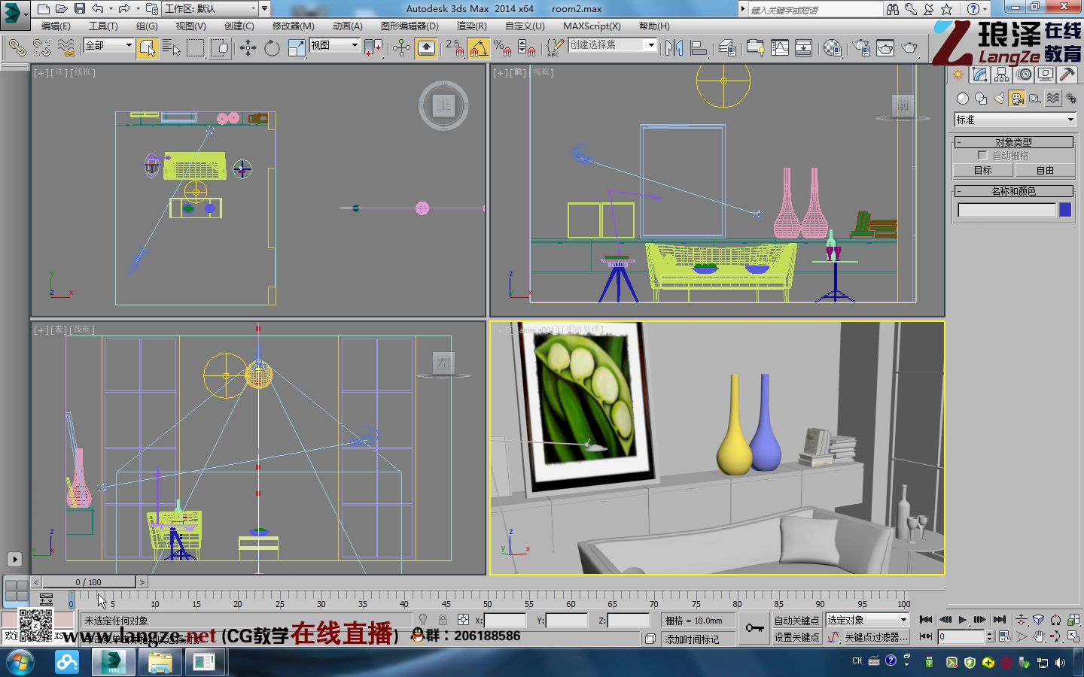Open 编辑(E) menu

(56, 26)
